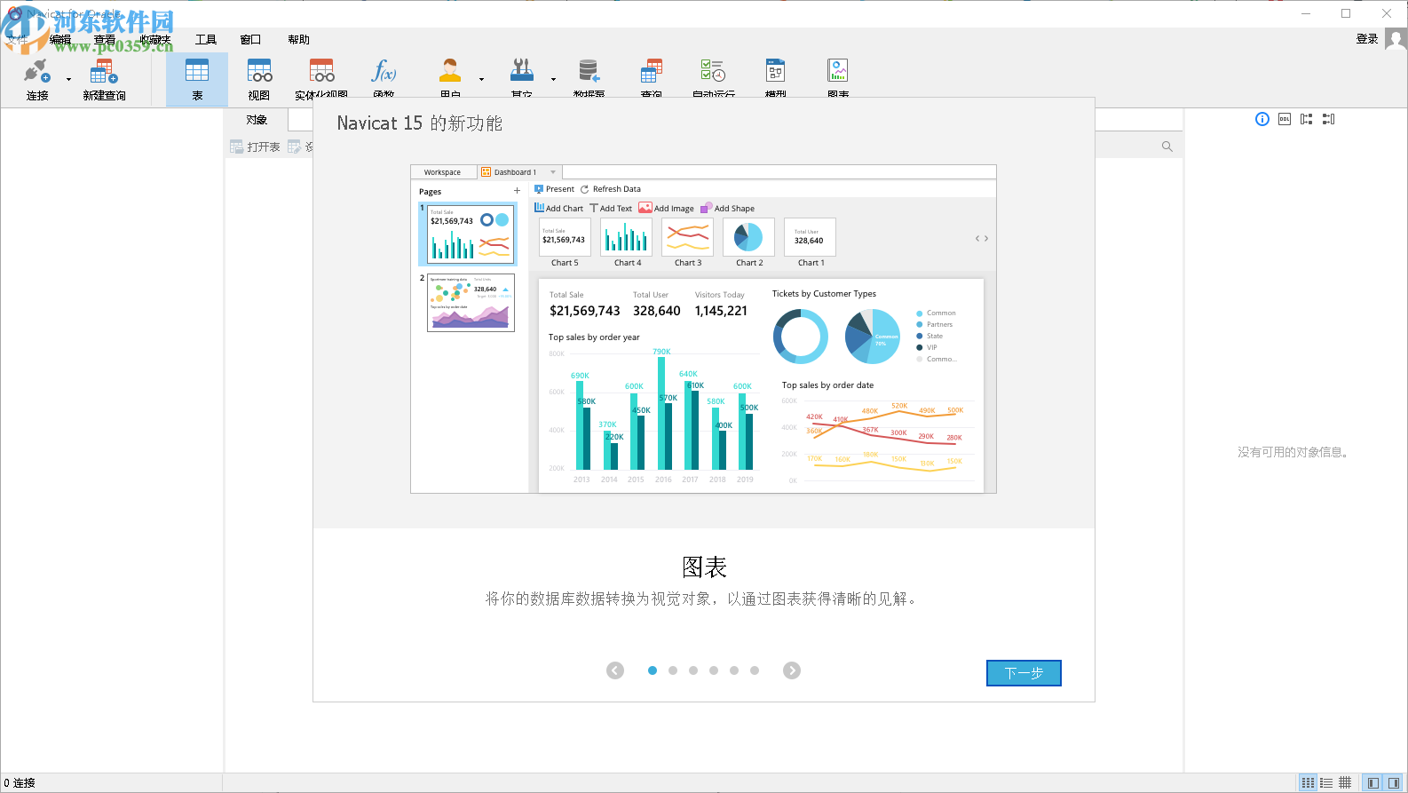The height and width of the screenshot is (793, 1408).
Task: Toggle right information pane visibility
Action: pyautogui.click(x=1394, y=782)
